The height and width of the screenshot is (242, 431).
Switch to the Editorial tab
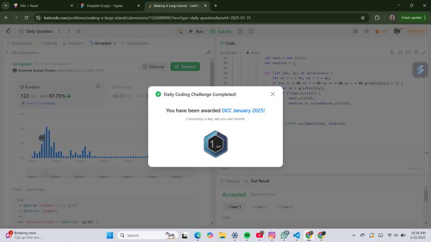point(47,43)
